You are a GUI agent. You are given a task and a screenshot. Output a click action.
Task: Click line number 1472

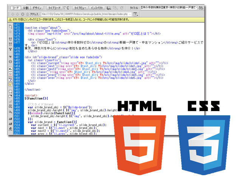click(x=17, y=28)
